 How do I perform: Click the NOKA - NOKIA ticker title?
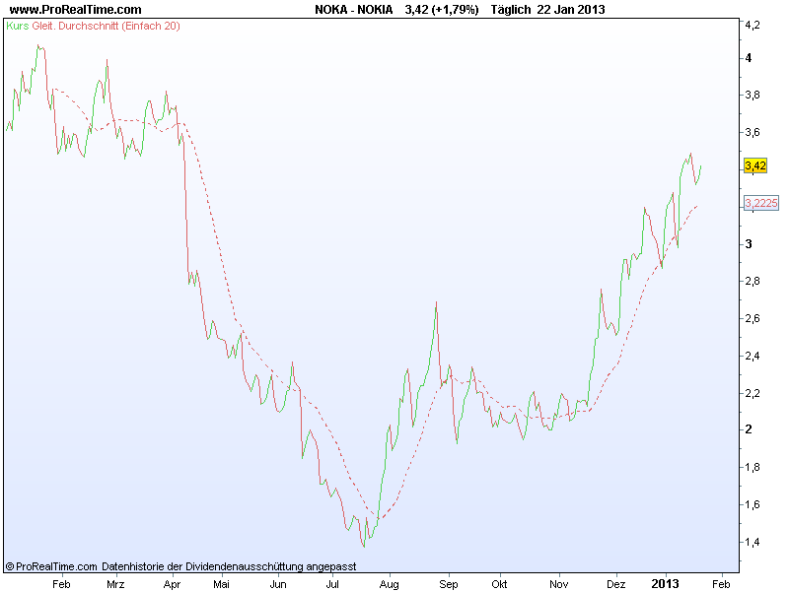pyautogui.click(x=354, y=9)
